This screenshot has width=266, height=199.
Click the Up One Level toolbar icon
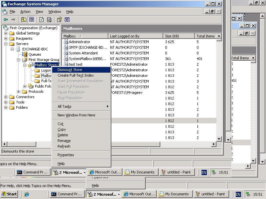coord(24,20)
